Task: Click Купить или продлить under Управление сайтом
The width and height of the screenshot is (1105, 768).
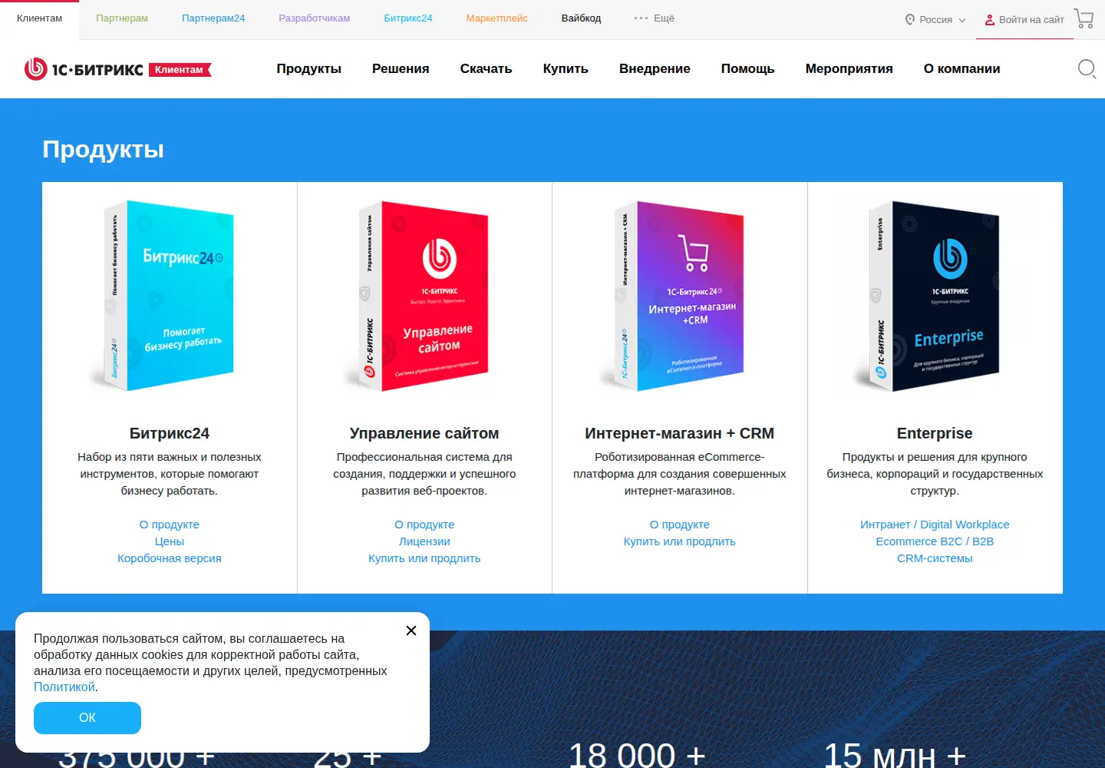Action: (x=424, y=558)
